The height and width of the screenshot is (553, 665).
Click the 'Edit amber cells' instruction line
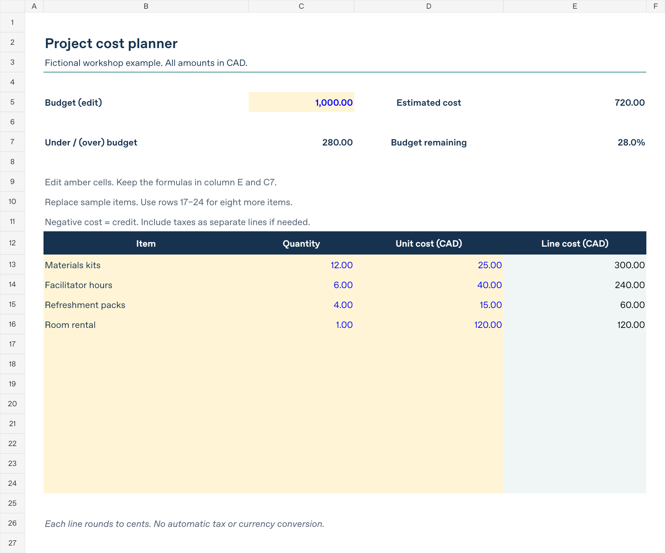(161, 182)
